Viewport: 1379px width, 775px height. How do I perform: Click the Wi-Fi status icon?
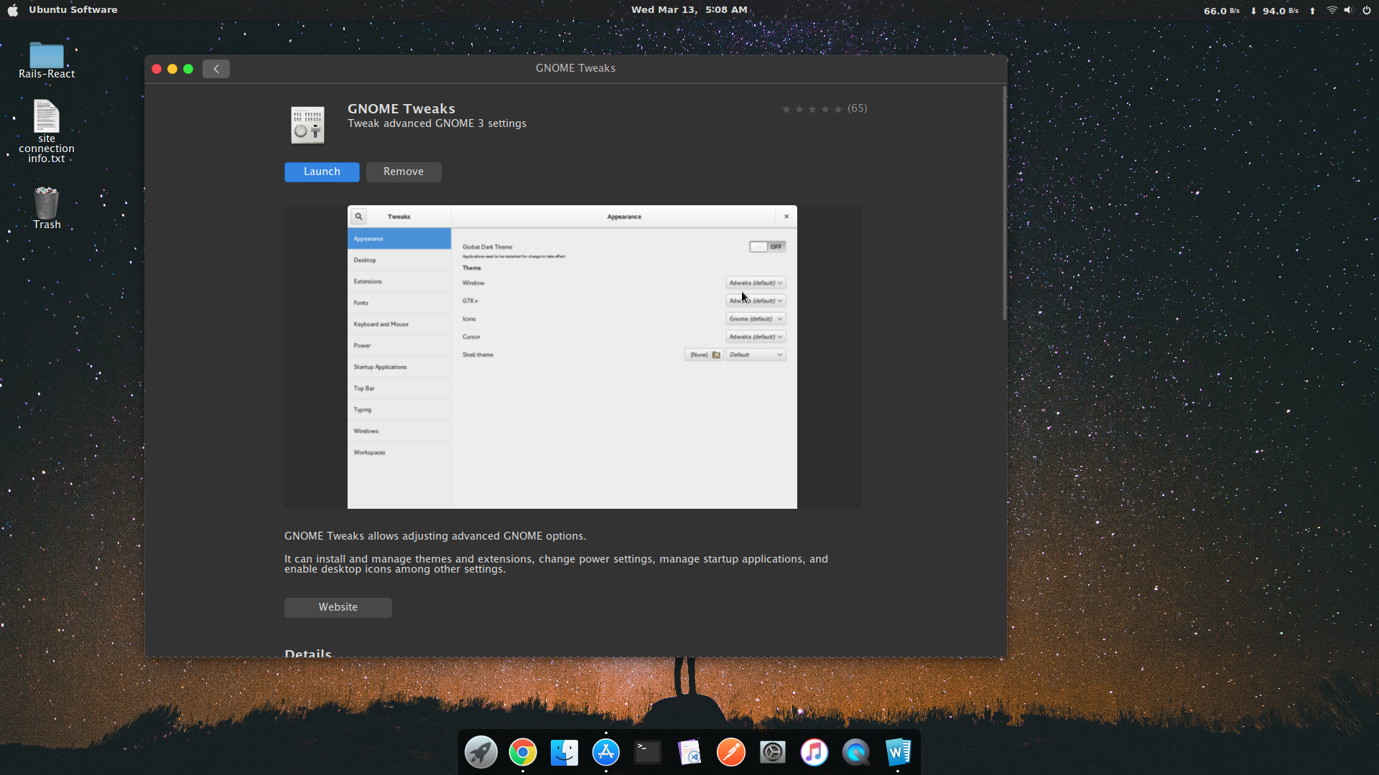pos(1332,10)
